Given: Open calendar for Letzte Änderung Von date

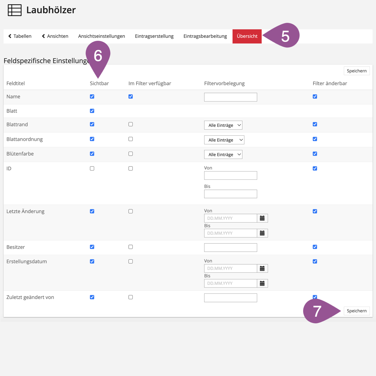Looking at the screenshot, I should (262, 218).
